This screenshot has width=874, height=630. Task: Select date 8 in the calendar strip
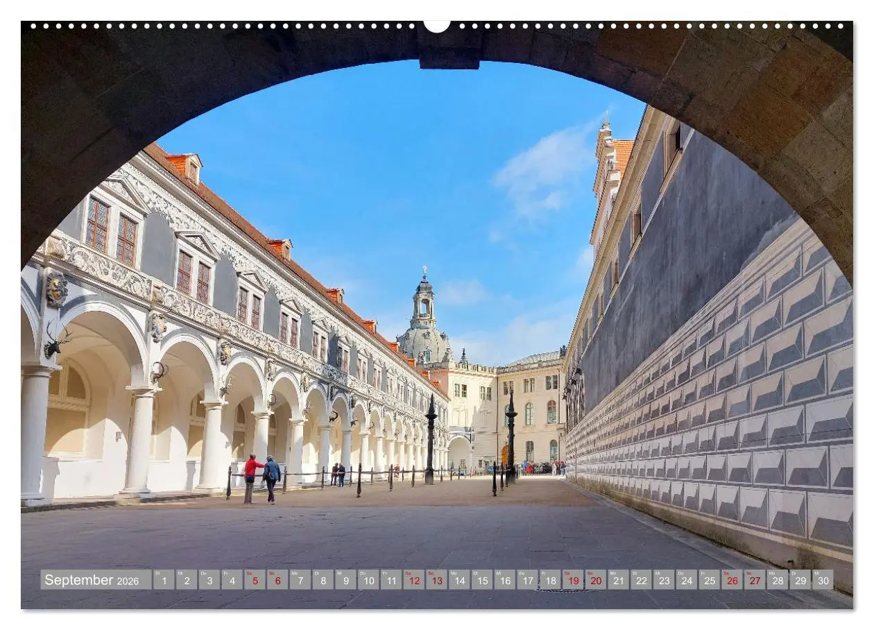coord(323,580)
